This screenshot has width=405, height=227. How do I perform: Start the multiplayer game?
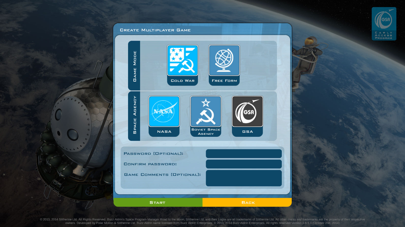(x=158, y=202)
